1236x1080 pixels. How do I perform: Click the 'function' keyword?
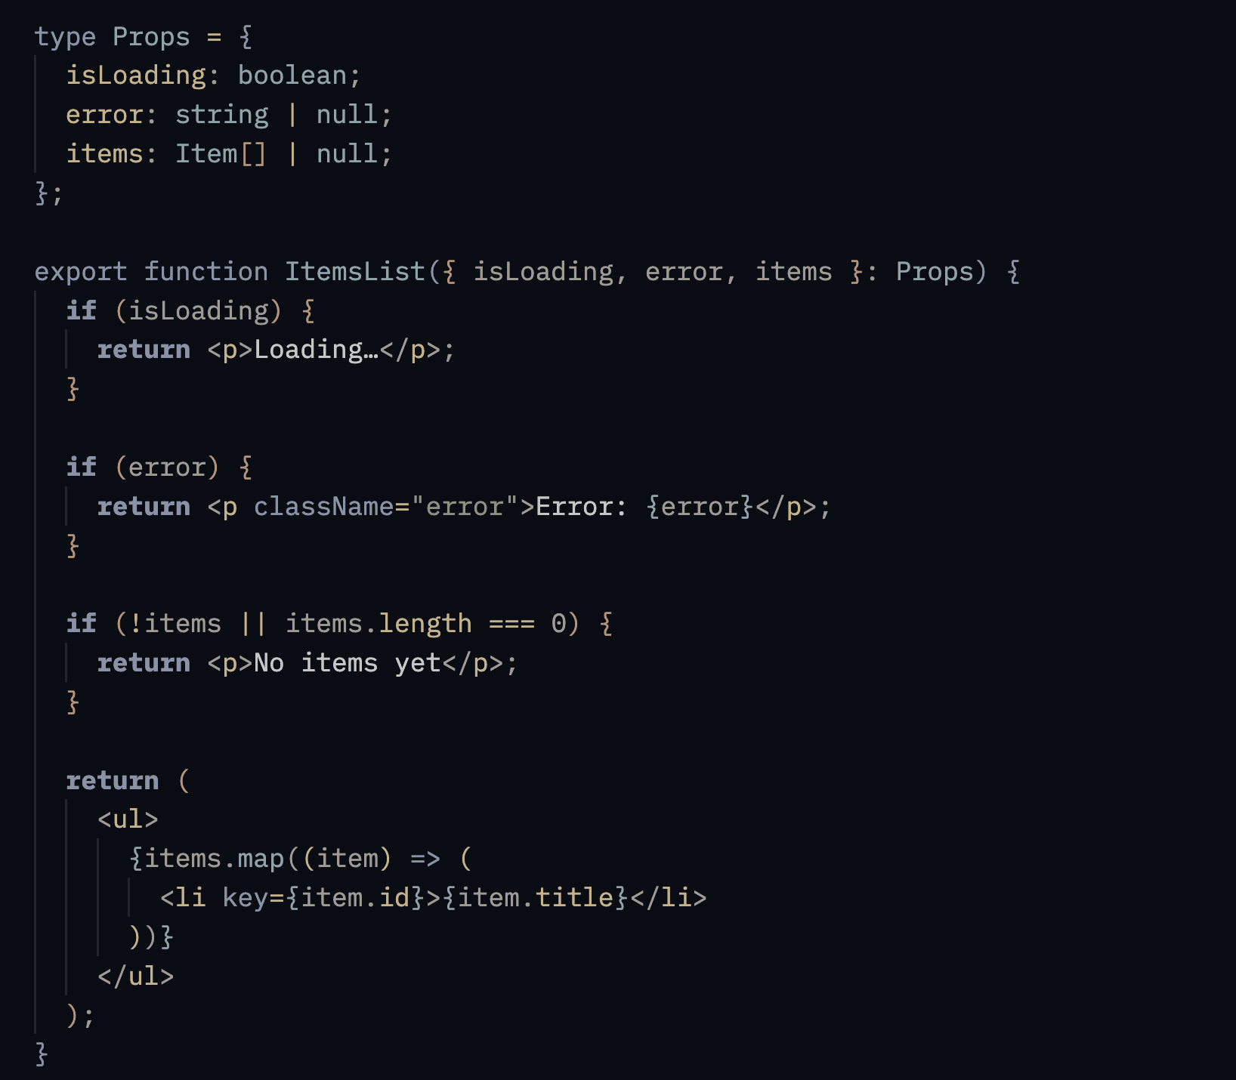click(205, 272)
